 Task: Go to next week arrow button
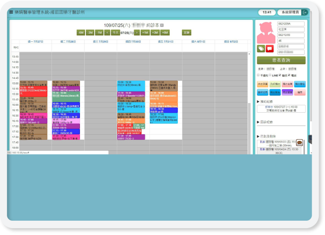click(x=137, y=33)
